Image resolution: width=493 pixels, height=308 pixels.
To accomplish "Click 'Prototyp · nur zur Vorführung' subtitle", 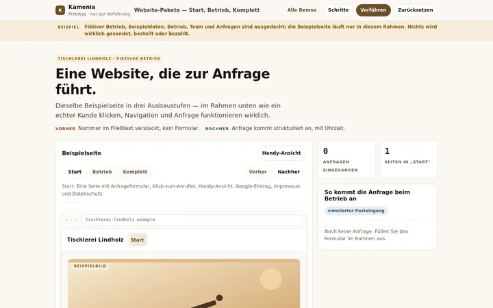I will [99, 14].
